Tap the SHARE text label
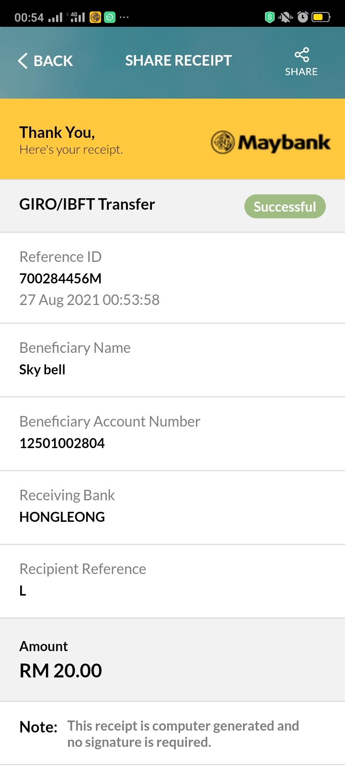Viewport: 345px width, 766px height. (301, 72)
